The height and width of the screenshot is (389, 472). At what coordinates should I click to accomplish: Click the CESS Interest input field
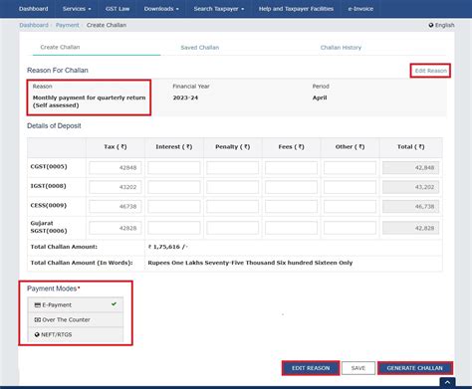point(174,206)
